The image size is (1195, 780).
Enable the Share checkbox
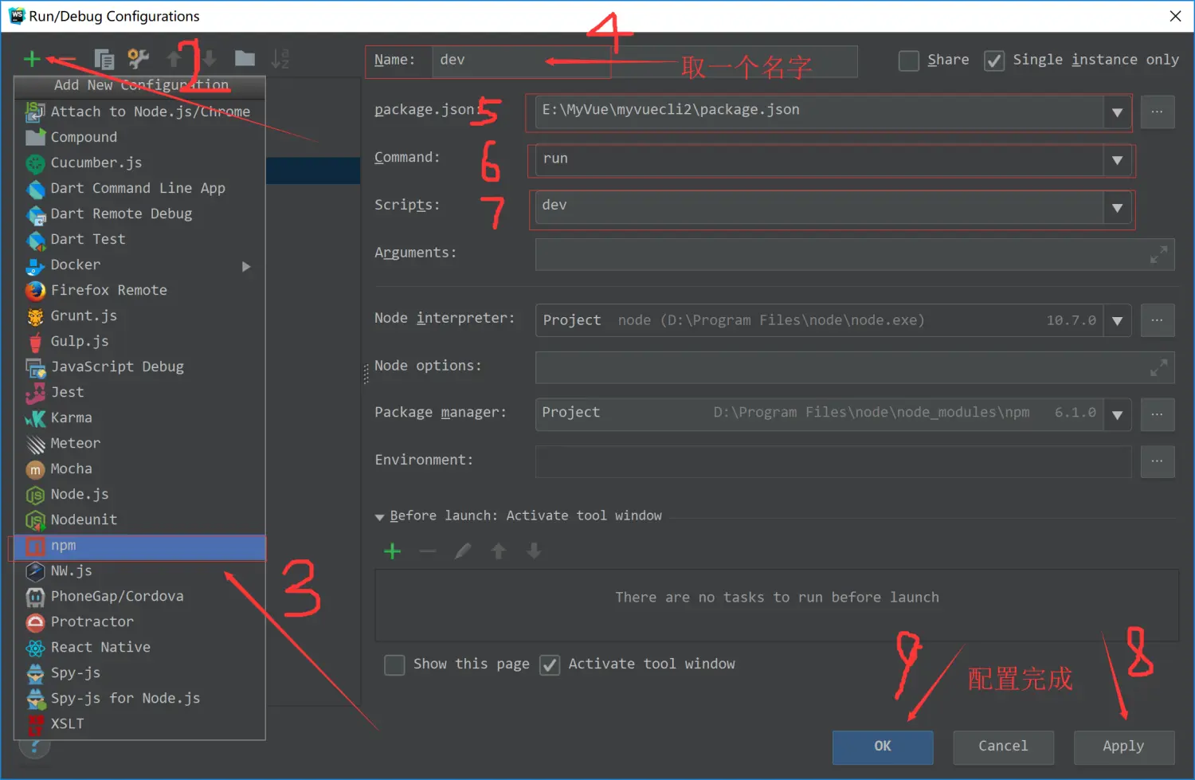click(x=909, y=61)
